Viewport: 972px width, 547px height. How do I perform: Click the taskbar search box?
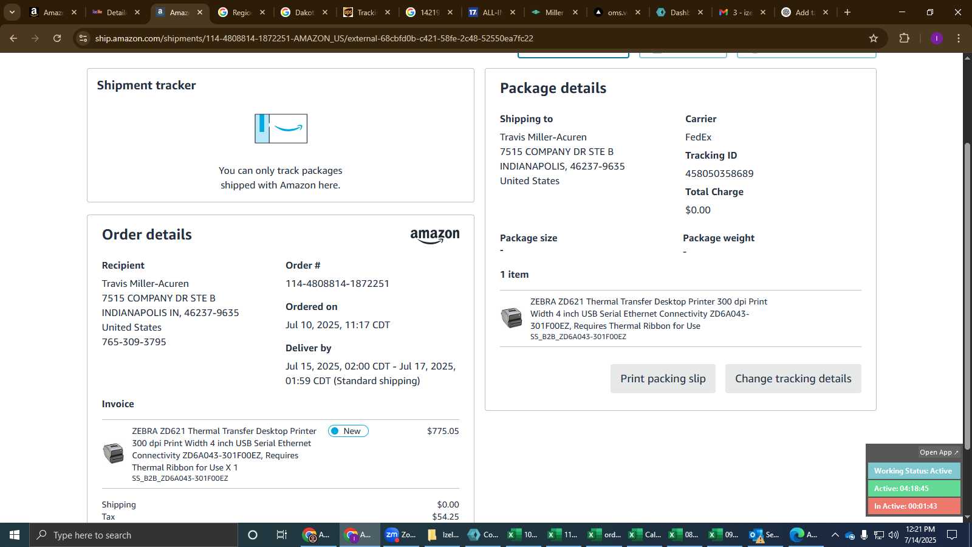(x=134, y=535)
